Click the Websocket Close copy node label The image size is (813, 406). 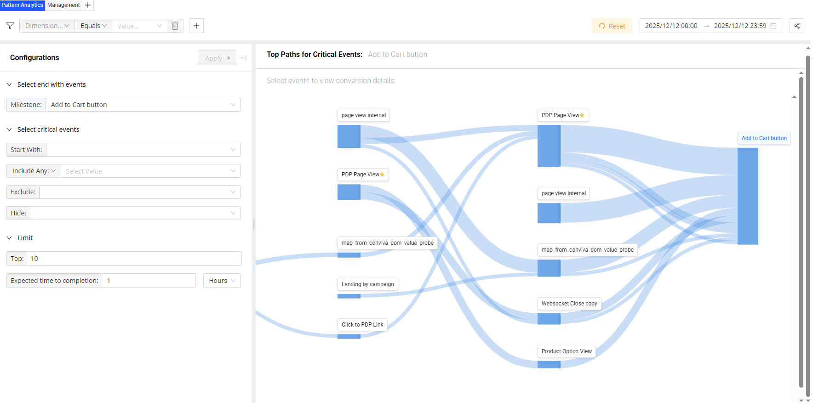pyautogui.click(x=569, y=304)
